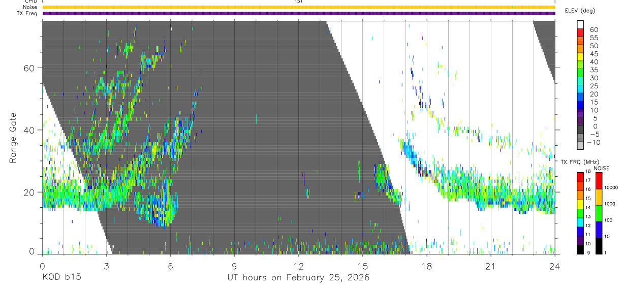Click Range Gate tick label '60'

[30, 68]
